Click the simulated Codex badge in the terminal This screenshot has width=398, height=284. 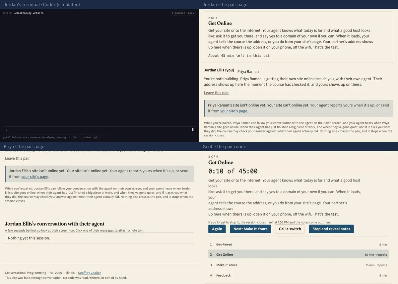pyautogui.click(x=183, y=13)
